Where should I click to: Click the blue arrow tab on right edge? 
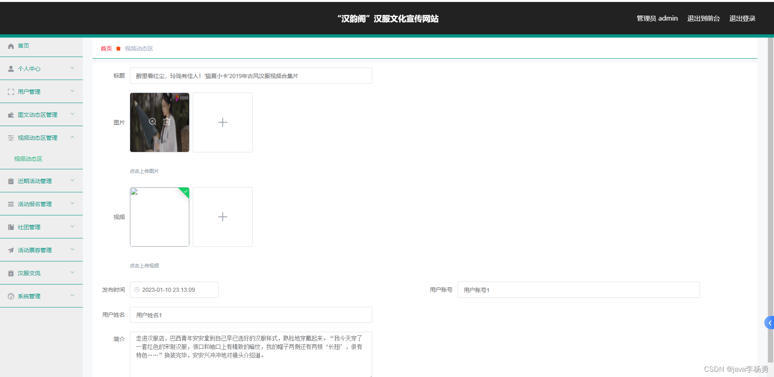point(769,323)
